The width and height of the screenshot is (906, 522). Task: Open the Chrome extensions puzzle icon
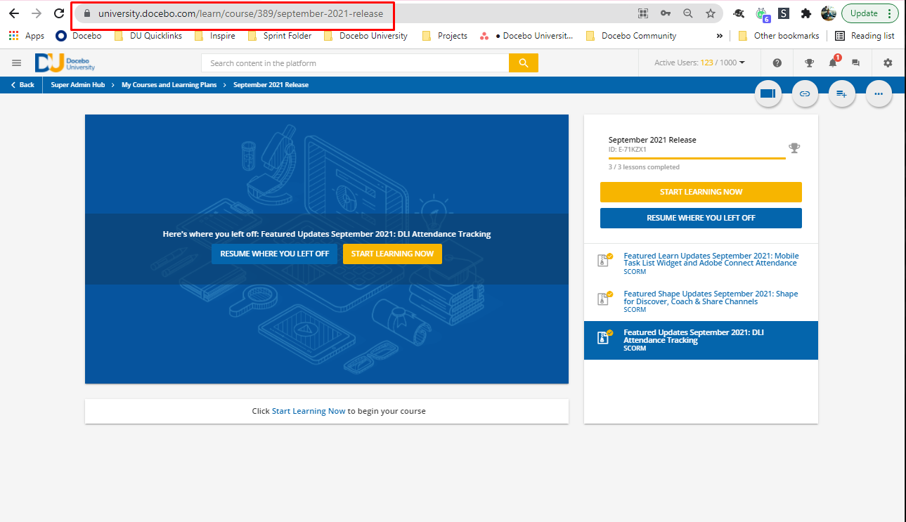tap(806, 13)
